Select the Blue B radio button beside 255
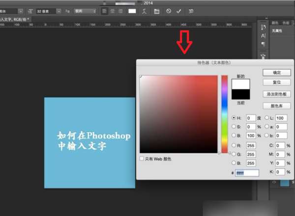295x216 pixels. coord(234,162)
